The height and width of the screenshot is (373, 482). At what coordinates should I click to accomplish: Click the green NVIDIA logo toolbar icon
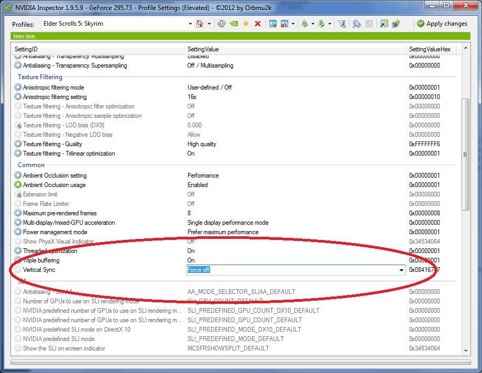click(234, 24)
